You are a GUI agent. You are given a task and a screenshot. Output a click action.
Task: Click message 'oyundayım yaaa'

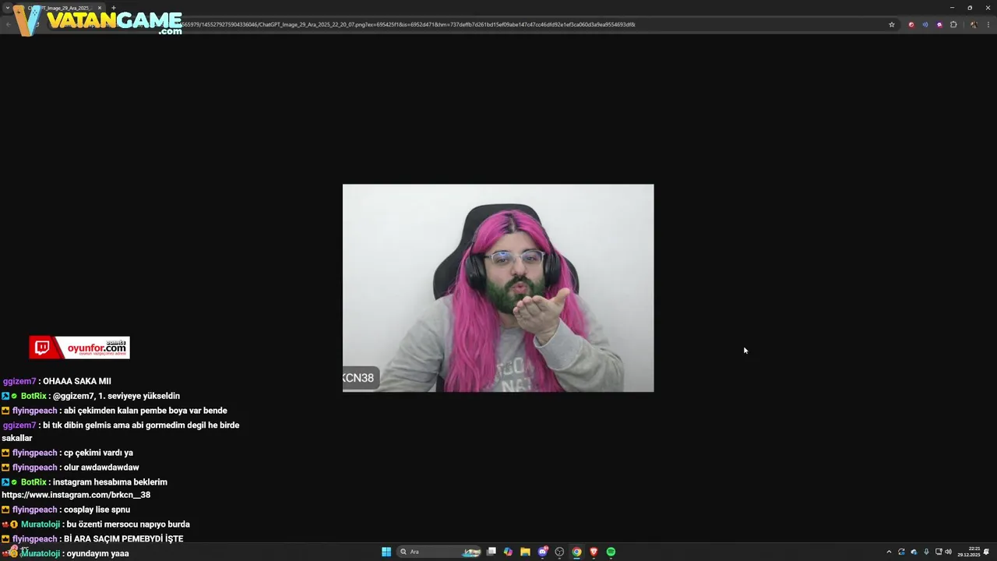[x=98, y=553]
